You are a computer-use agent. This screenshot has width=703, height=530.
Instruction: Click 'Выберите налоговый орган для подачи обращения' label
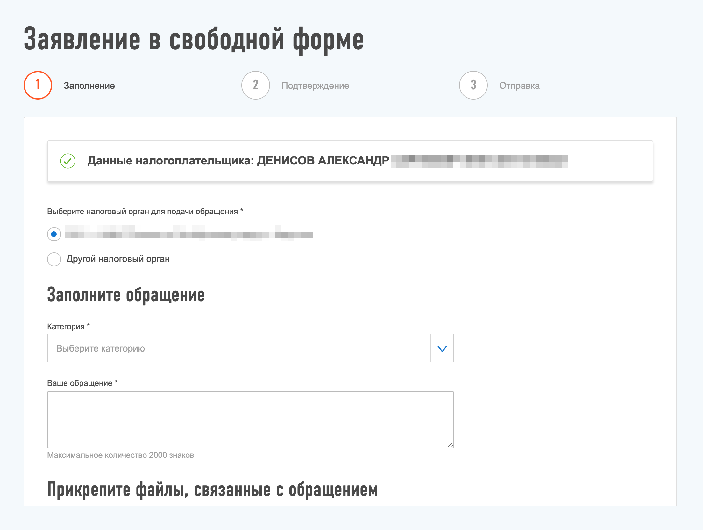(x=145, y=212)
